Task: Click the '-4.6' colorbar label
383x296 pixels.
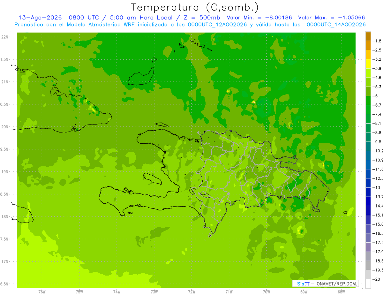Action: (x=377, y=78)
